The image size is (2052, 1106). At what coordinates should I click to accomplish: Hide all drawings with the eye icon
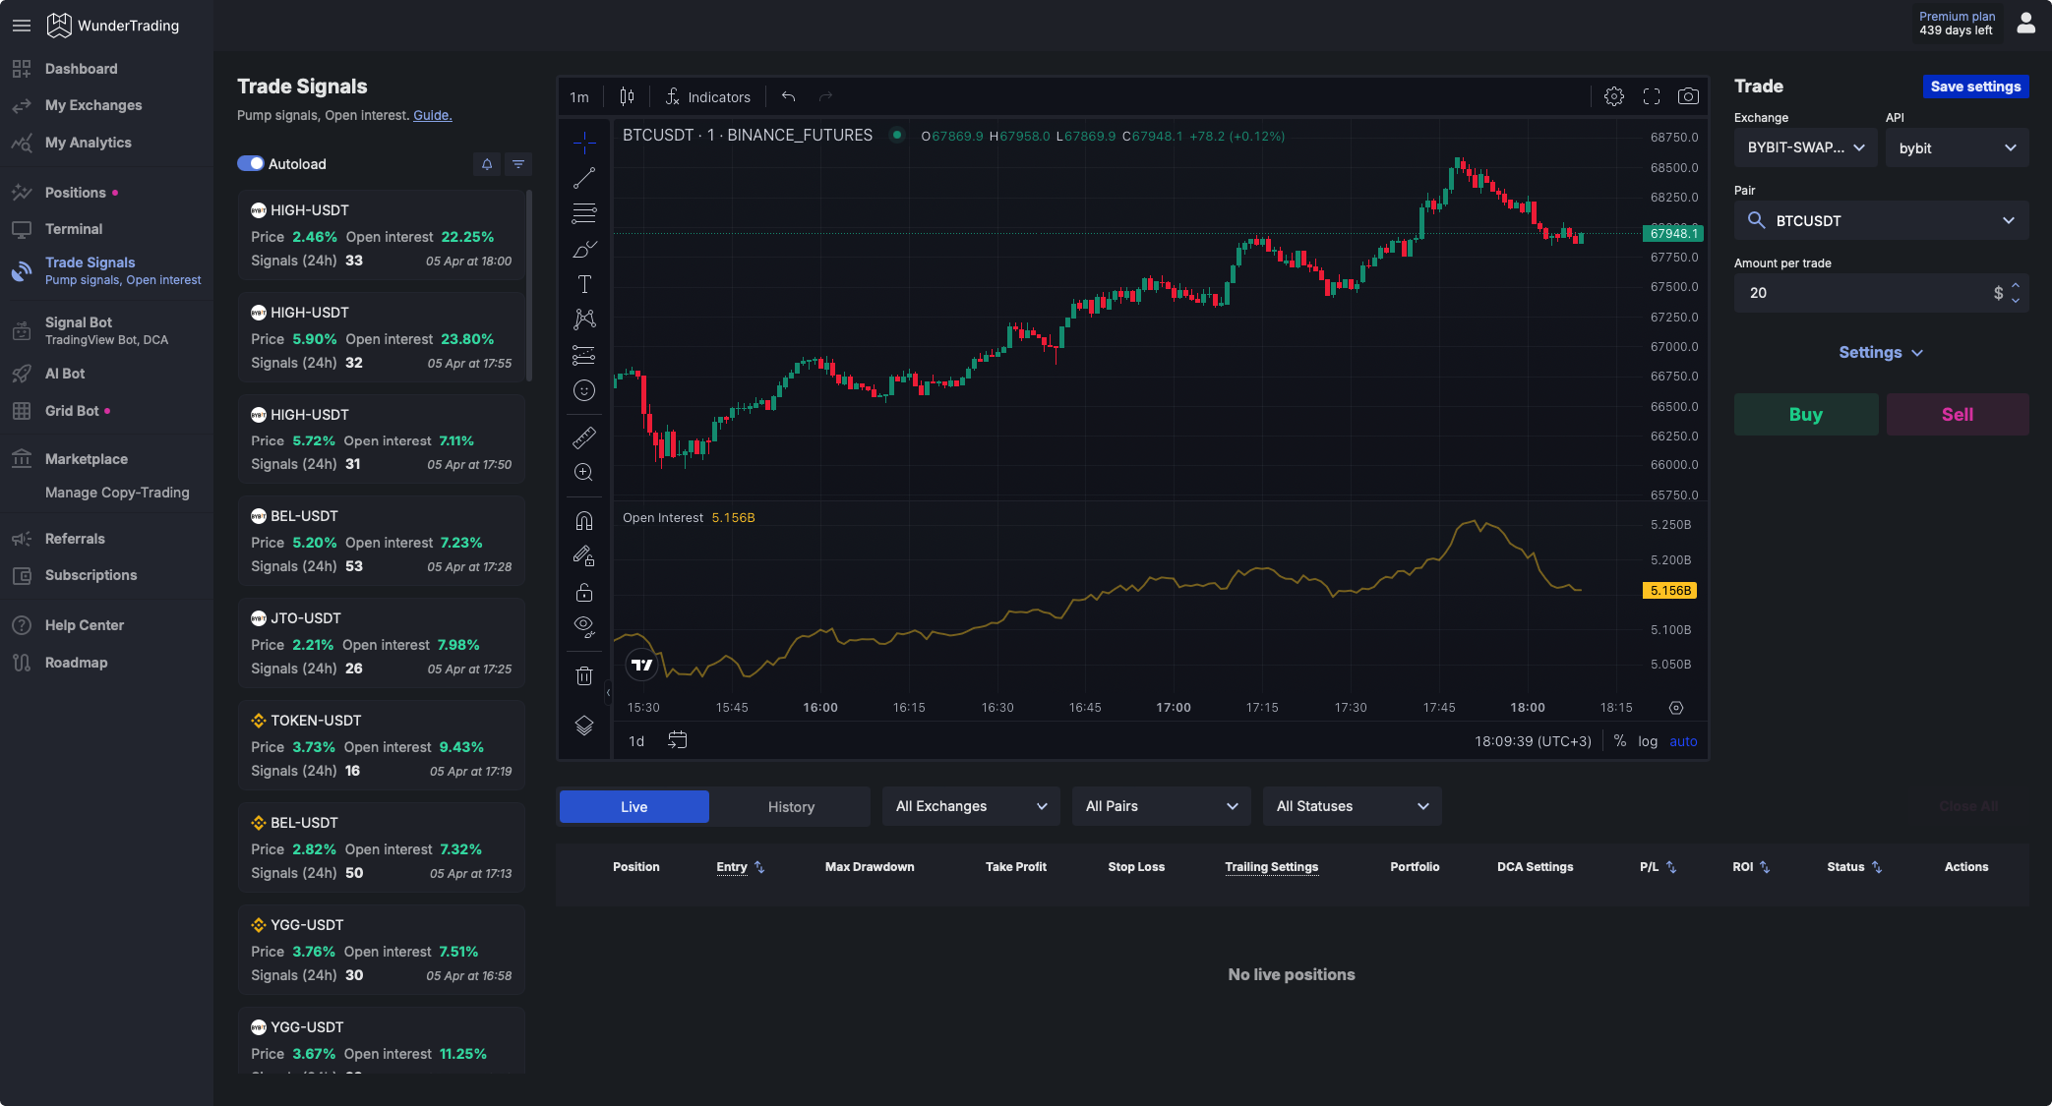click(584, 628)
